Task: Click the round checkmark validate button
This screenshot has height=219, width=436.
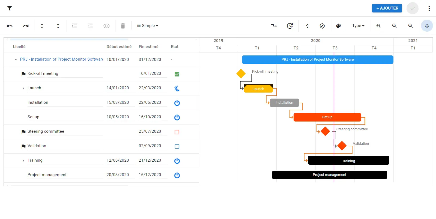Action: tap(413, 8)
